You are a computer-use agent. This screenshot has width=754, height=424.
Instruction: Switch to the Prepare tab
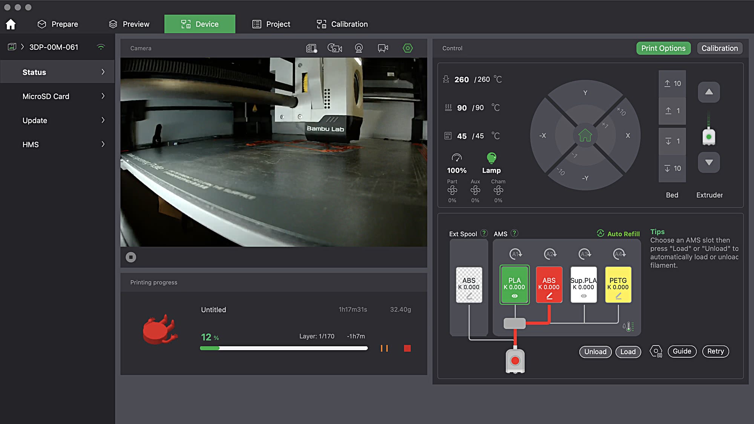click(58, 24)
